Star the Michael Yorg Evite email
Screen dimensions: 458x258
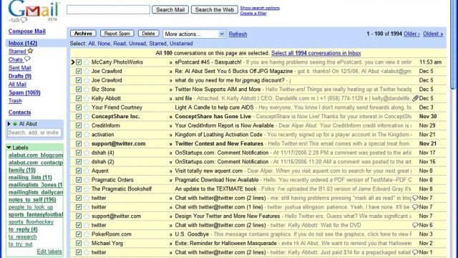pyautogui.click(x=87, y=244)
